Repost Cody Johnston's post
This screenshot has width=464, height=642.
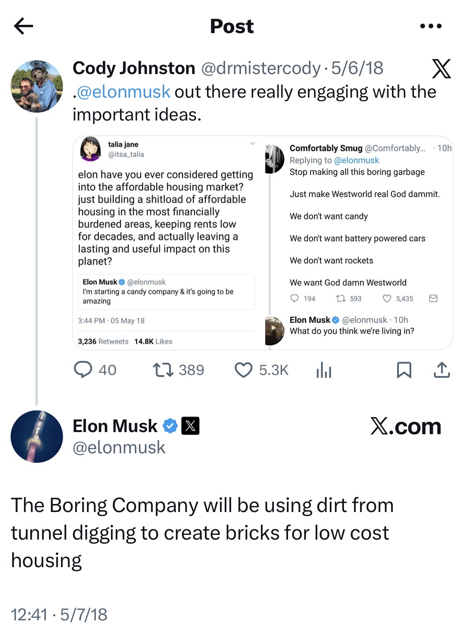point(163,370)
